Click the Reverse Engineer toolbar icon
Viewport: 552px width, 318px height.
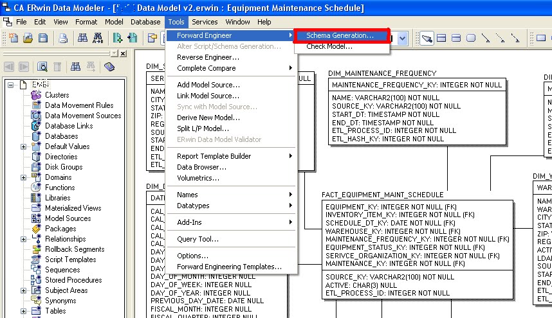(133, 38)
